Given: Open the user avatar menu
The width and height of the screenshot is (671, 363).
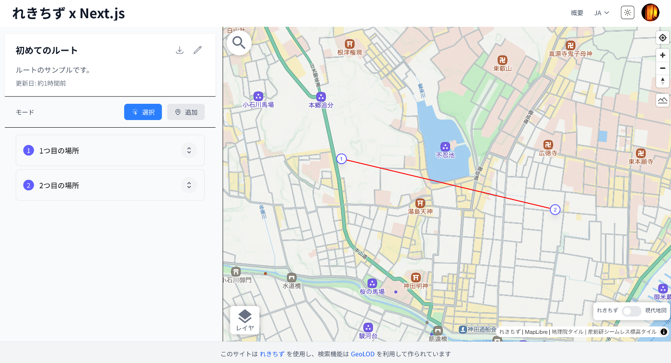Looking at the screenshot, I should [x=650, y=12].
